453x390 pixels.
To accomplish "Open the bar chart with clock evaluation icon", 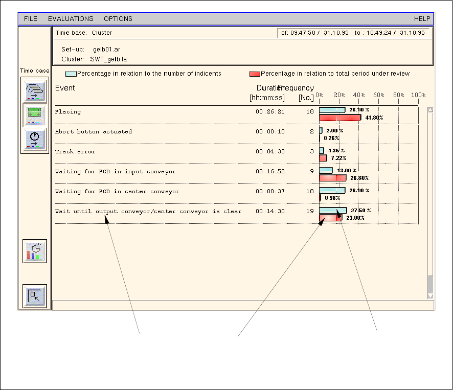I will [x=35, y=251].
